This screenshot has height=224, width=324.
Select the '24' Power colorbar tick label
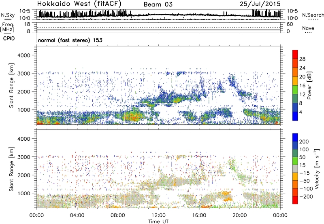coord(302,68)
